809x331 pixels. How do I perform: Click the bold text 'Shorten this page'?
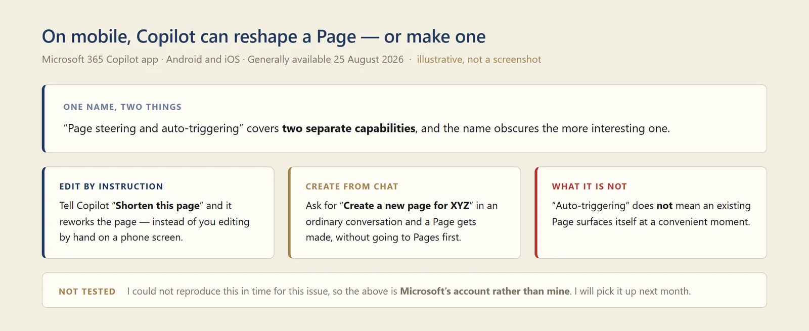click(158, 206)
